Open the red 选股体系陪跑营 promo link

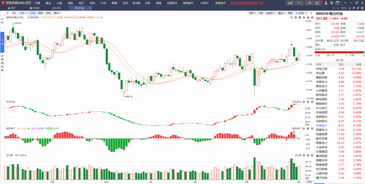point(248,3)
